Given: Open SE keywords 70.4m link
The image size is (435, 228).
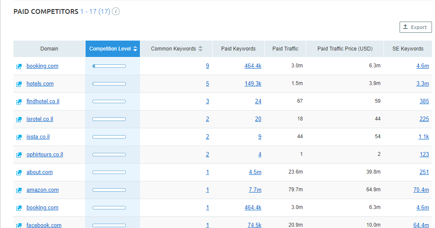Looking at the screenshot, I should pyautogui.click(x=421, y=190).
